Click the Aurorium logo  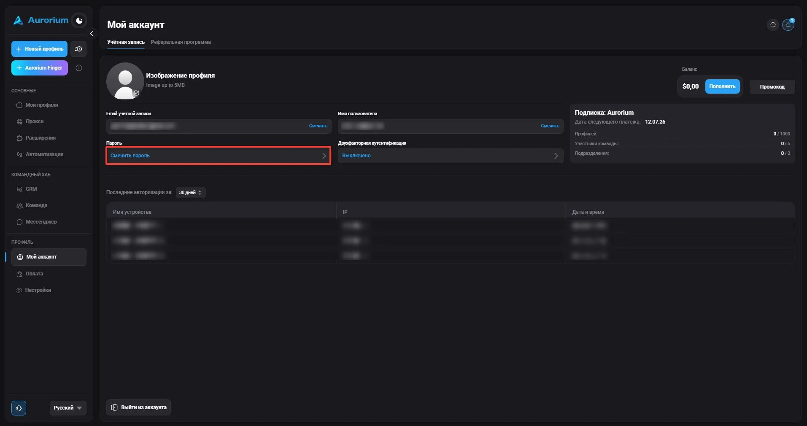pos(40,20)
